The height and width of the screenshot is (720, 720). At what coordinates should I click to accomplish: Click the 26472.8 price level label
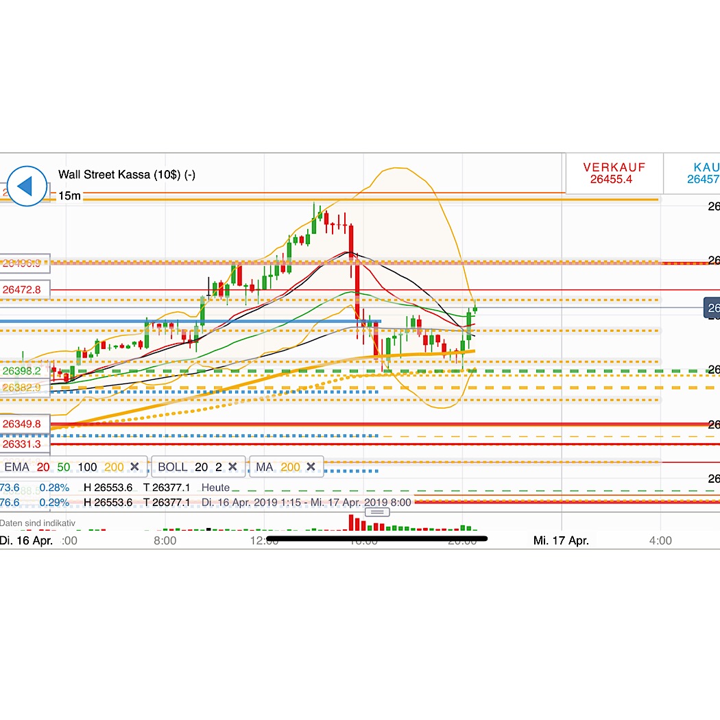tap(22, 289)
